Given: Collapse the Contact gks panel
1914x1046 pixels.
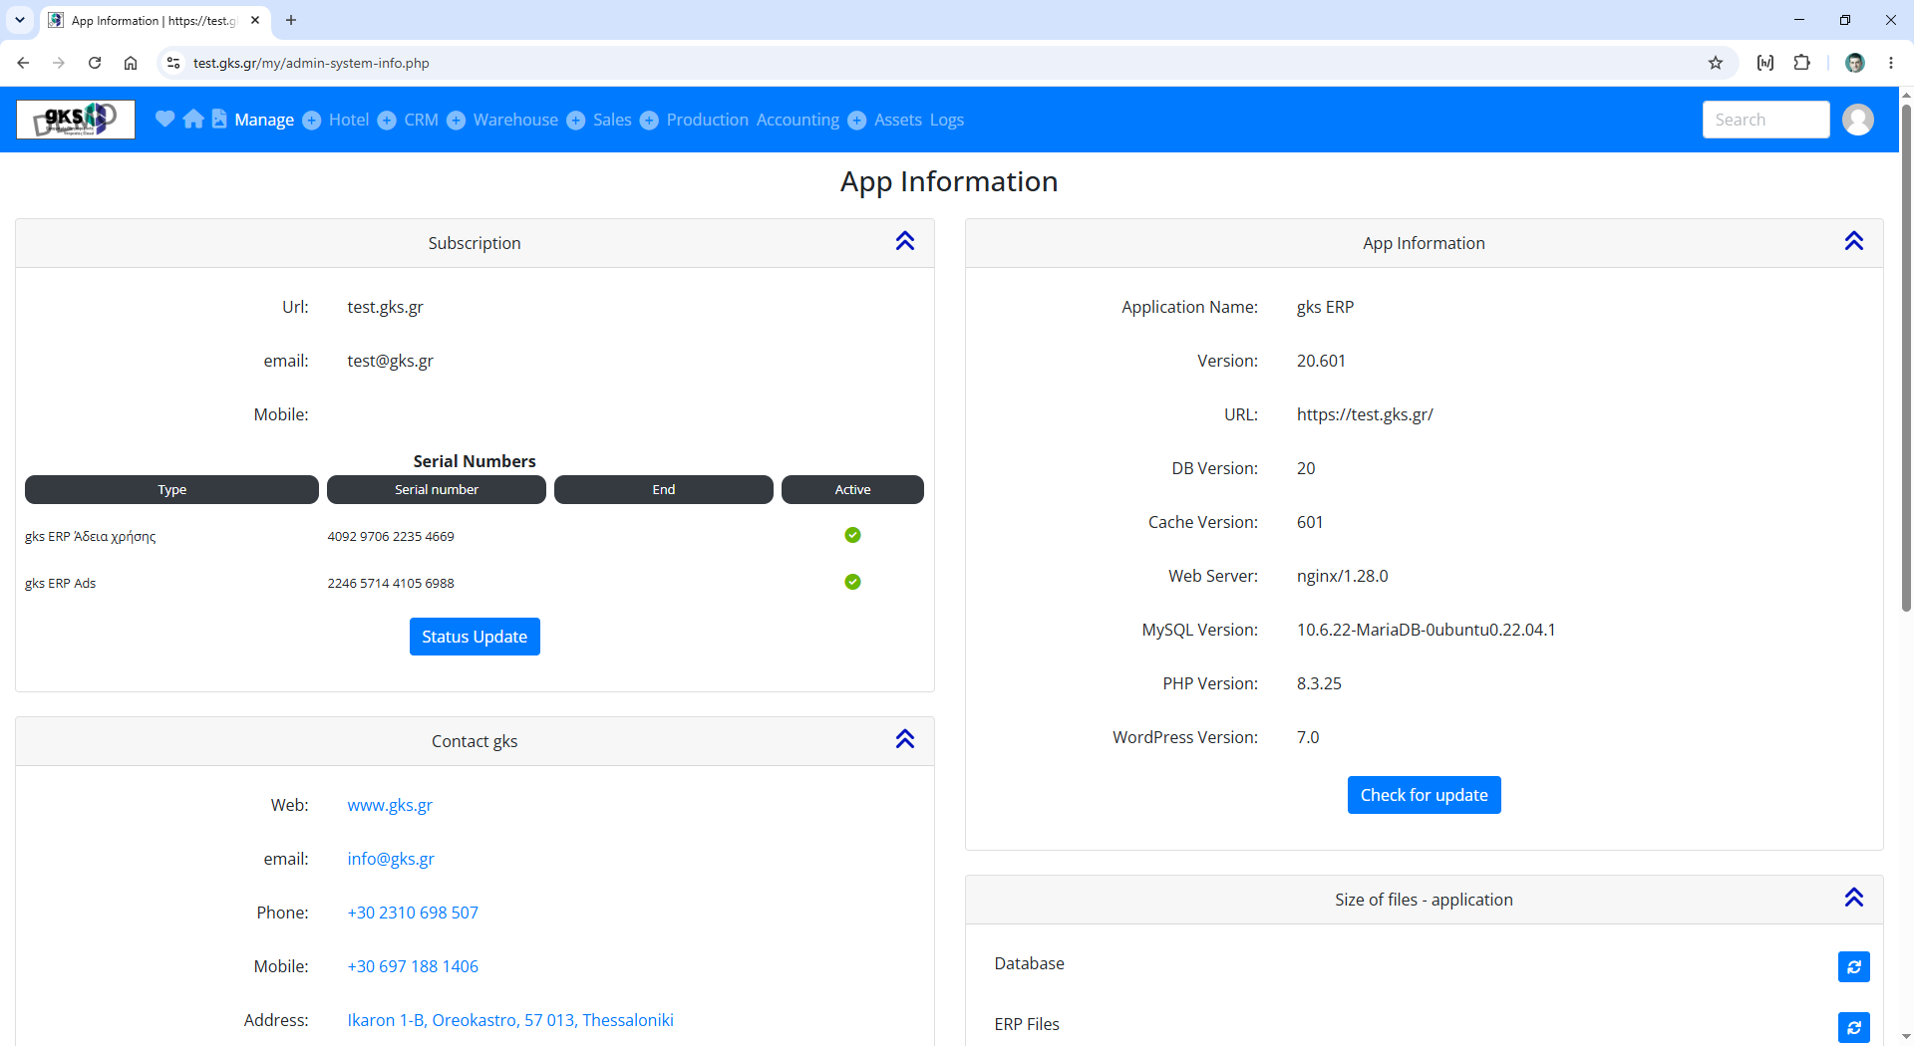Looking at the screenshot, I should click(x=905, y=739).
